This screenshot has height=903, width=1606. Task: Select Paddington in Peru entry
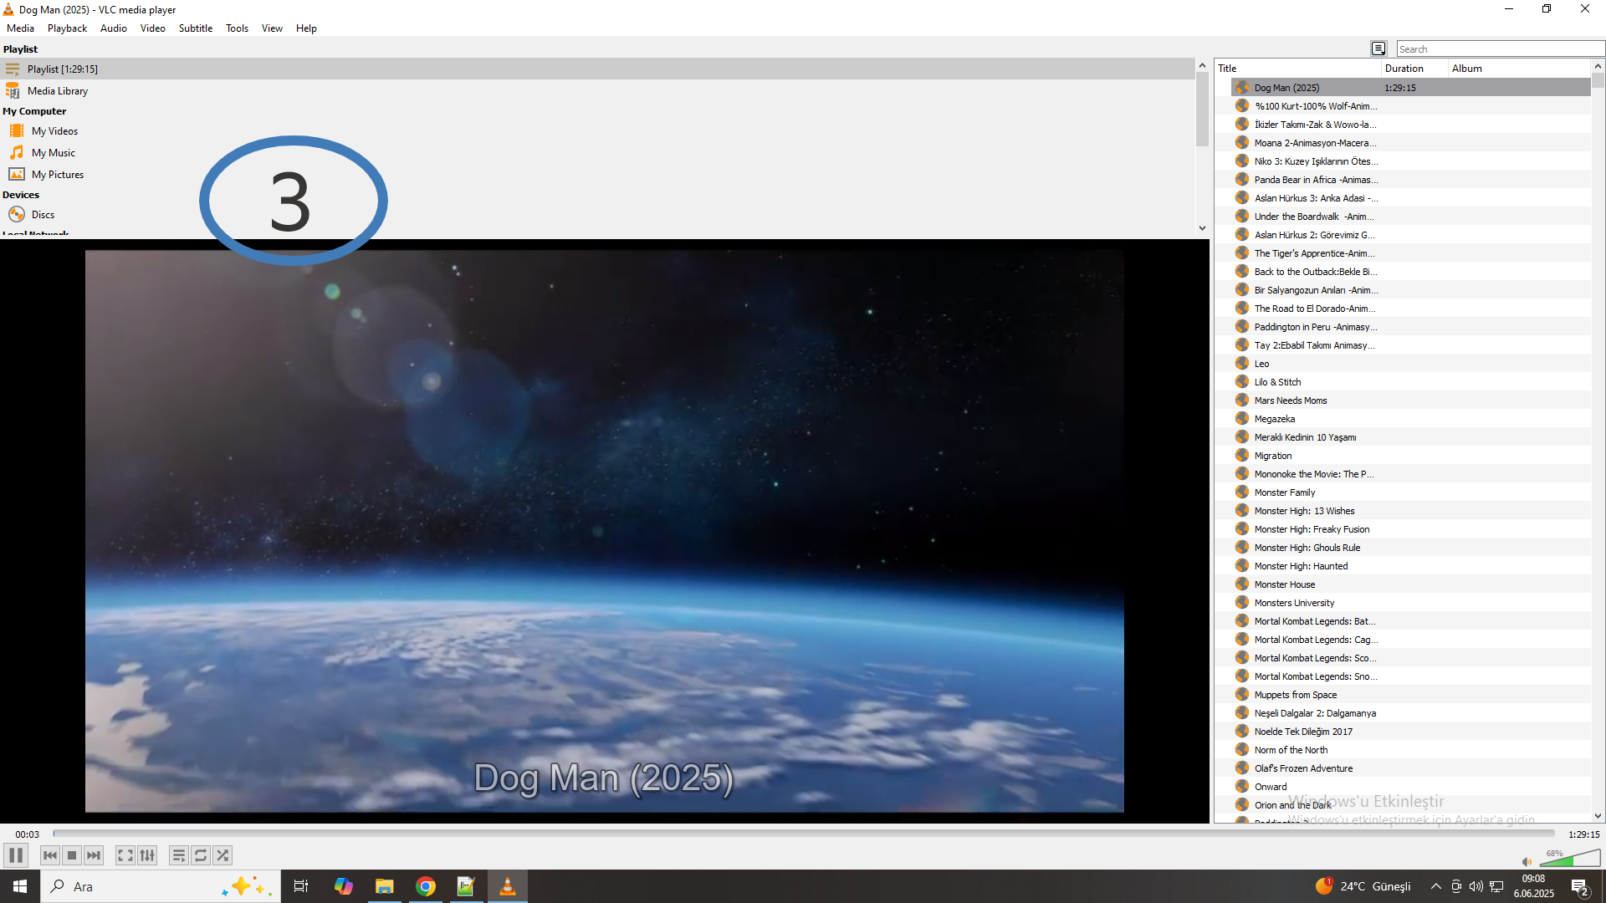point(1410,327)
